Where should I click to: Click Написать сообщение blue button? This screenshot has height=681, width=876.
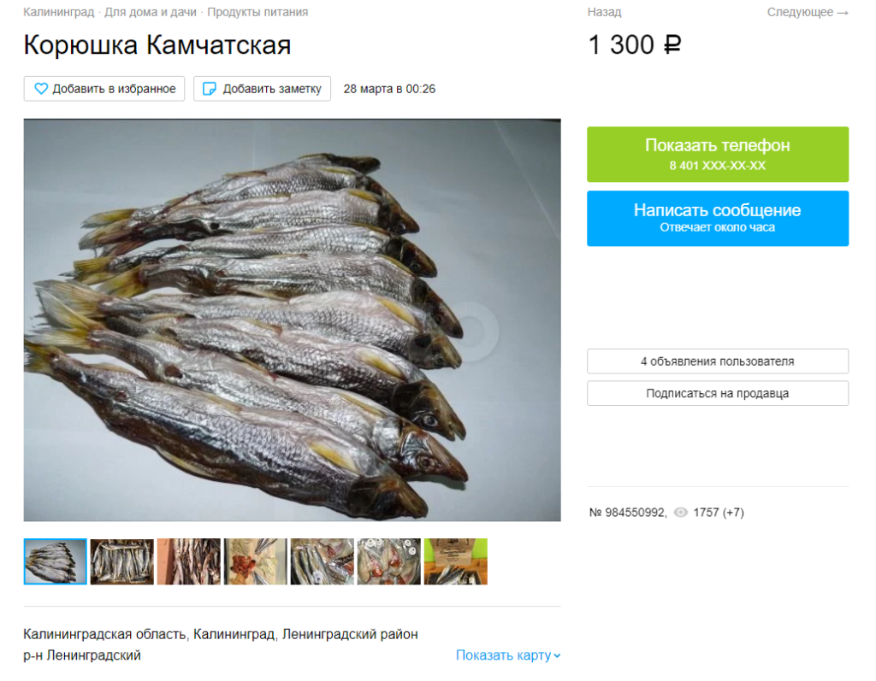tap(718, 218)
